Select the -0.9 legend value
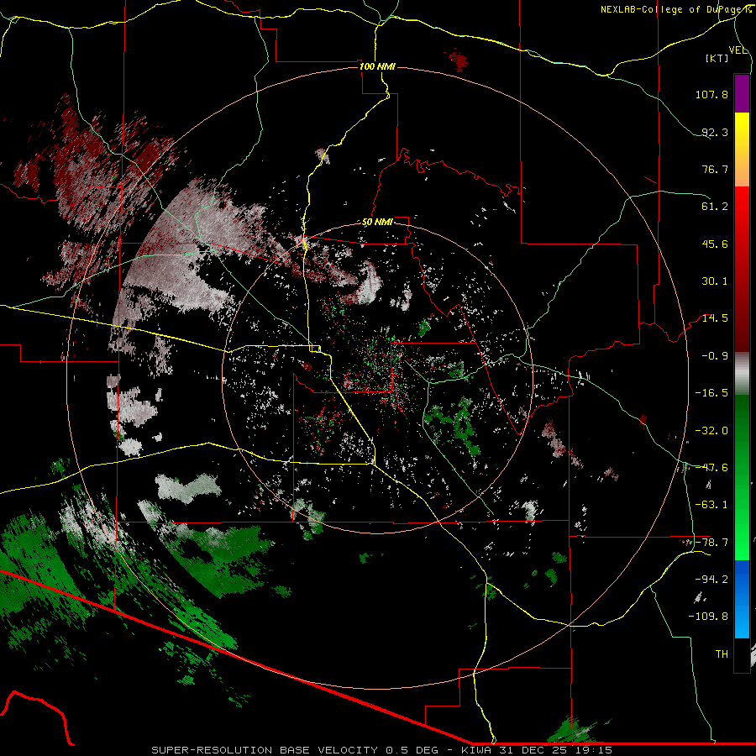This screenshot has height=756, width=756. pos(715,356)
